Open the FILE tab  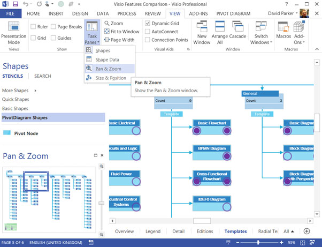(11, 13)
